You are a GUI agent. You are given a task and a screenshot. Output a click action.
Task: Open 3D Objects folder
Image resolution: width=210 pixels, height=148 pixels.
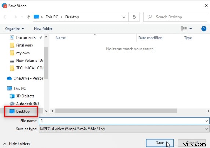[x=25, y=96]
